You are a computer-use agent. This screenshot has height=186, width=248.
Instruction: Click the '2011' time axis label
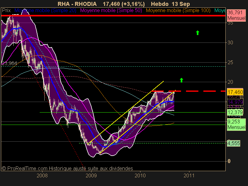pyautogui.click(x=189, y=175)
